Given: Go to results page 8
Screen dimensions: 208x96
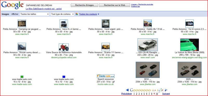Looking at the screenshot, I should (152, 94).
